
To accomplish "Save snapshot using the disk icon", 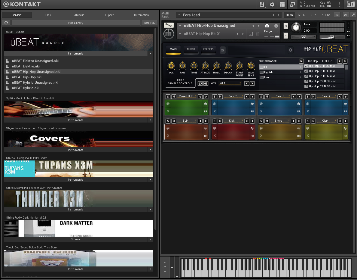I will (251, 34).
